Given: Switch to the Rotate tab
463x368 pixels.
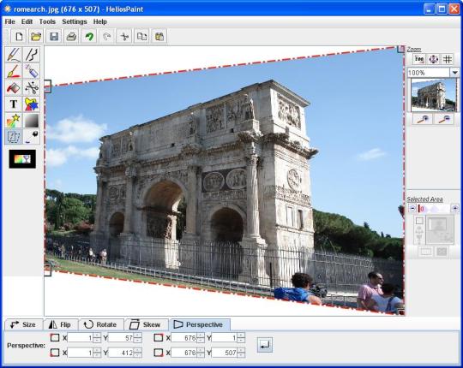Looking at the screenshot, I should click(x=101, y=324).
